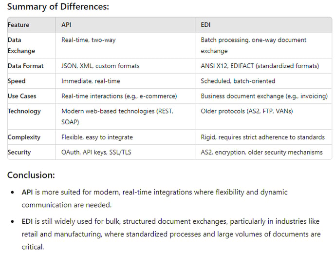This screenshot has height=253, width=335.
Task: Select the 'Technology' row label
Action: [x=24, y=111]
